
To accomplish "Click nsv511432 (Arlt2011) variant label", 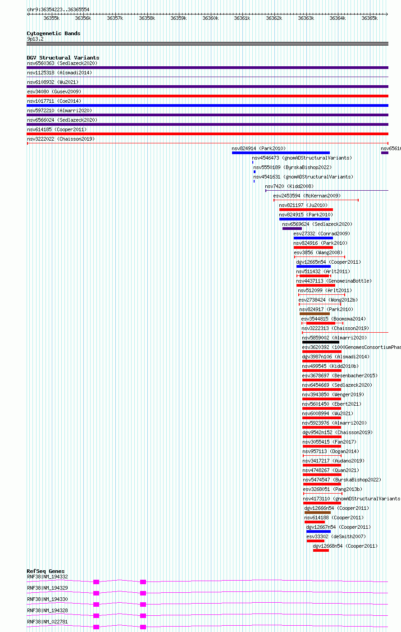I will click(323, 271).
